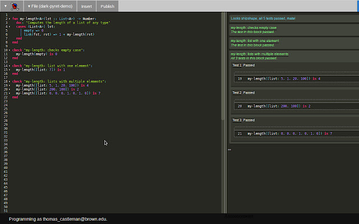Image resolution: width=359 pixels, height=224 pixels.
Task: Click line number 30 in the gutter
Action: pos(4,128)
